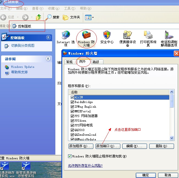Close the Windows 防火墙 dialog
Viewport: 179px width, 178px height.
pos(177,53)
